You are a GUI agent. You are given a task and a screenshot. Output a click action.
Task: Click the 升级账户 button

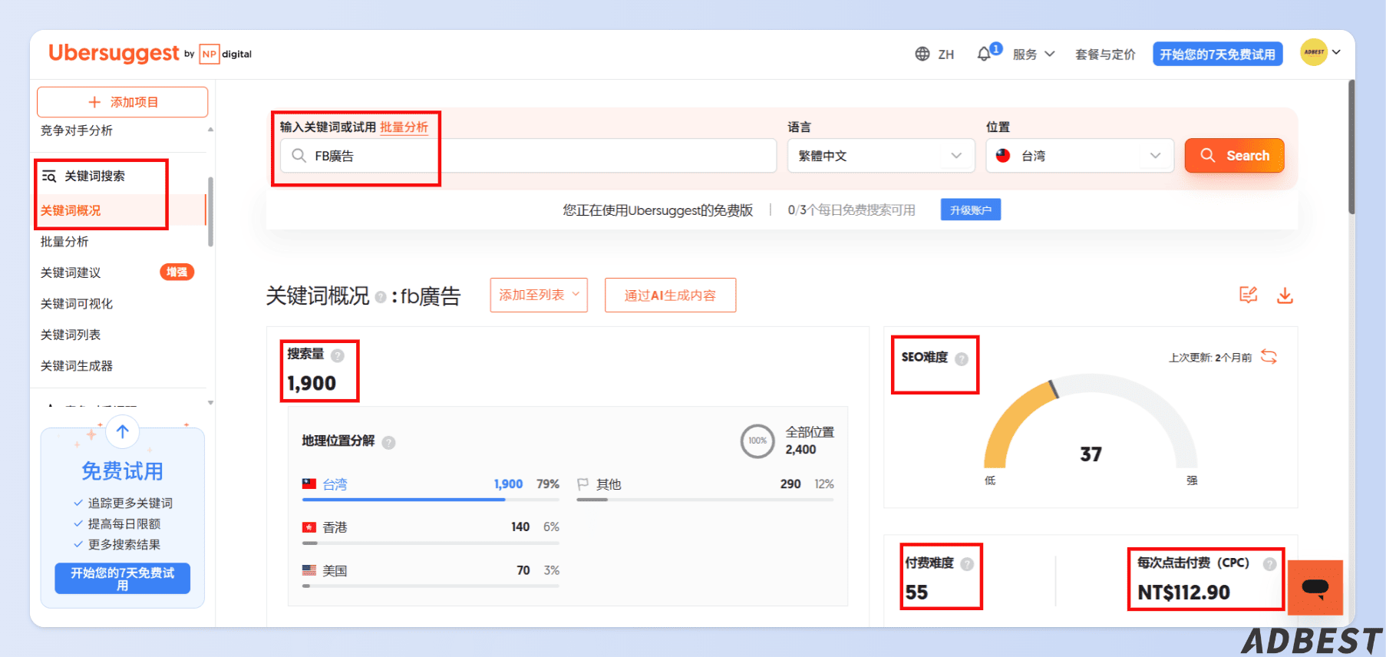[x=971, y=210]
